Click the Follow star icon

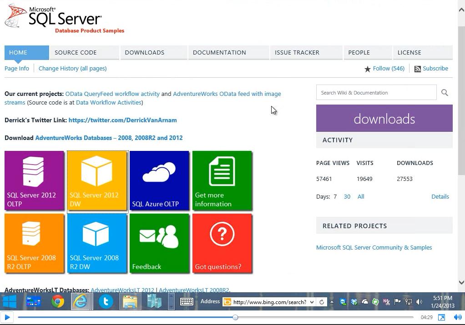(368, 69)
